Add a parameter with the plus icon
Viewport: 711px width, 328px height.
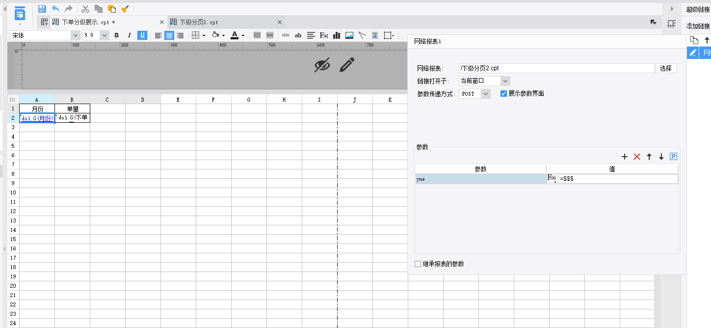click(625, 157)
